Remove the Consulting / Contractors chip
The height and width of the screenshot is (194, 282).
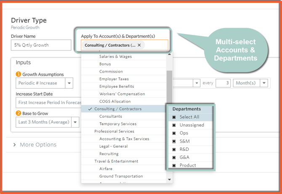pyautogui.click(x=139, y=45)
